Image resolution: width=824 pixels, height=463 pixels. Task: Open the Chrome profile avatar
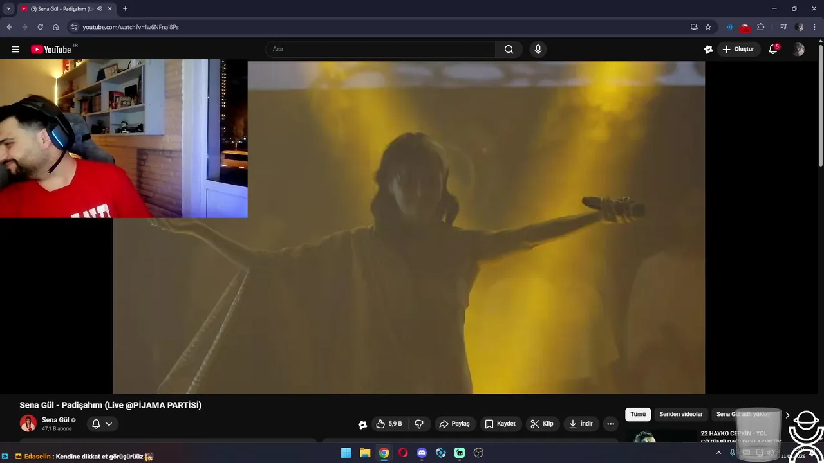pyautogui.click(x=800, y=27)
